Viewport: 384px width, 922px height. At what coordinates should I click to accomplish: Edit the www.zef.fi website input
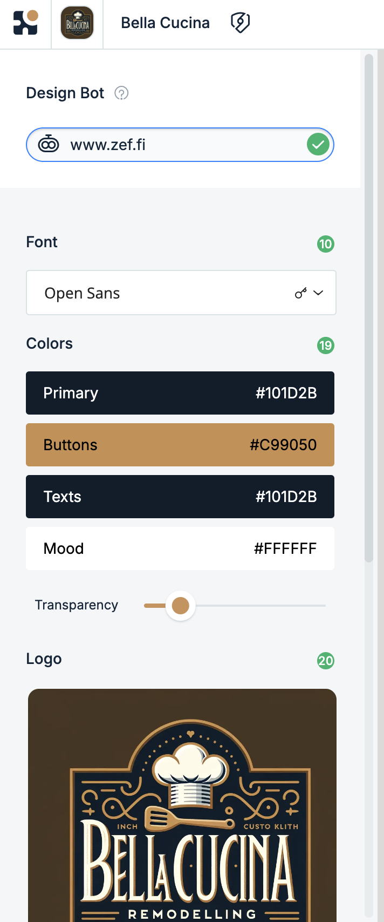180,145
